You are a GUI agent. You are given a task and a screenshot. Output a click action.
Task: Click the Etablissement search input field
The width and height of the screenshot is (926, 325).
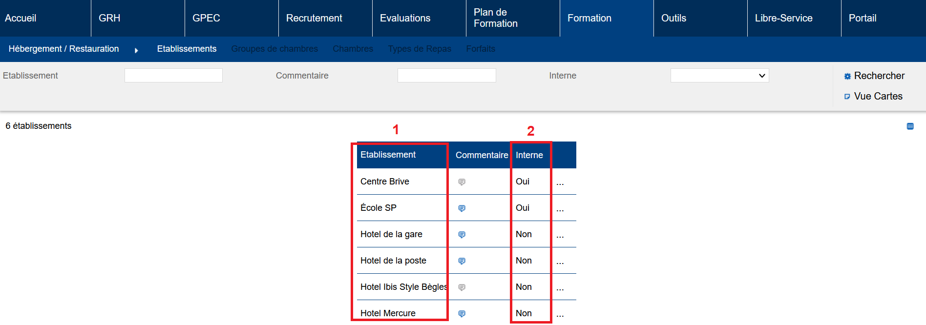click(173, 76)
